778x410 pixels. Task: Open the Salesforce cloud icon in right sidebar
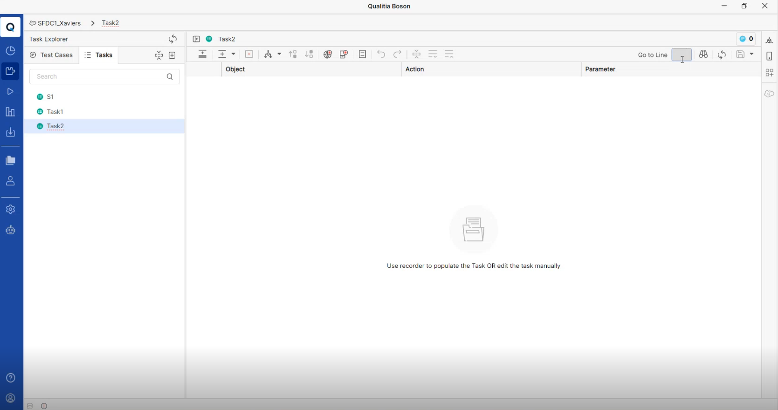[x=769, y=94]
